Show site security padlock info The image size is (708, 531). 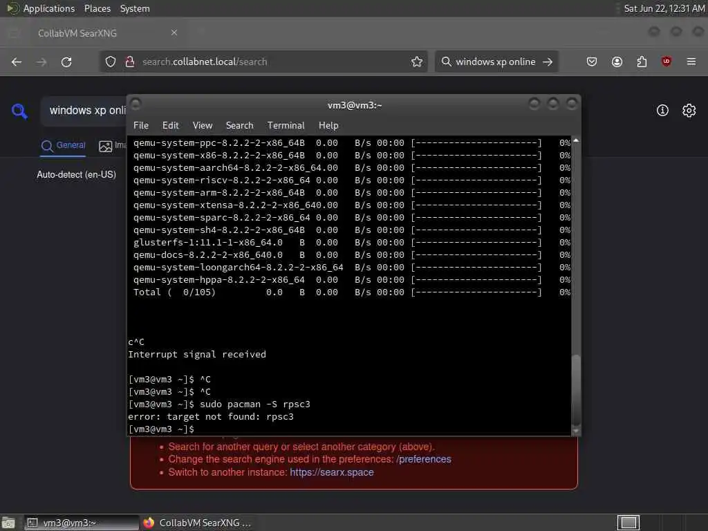(x=130, y=62)
